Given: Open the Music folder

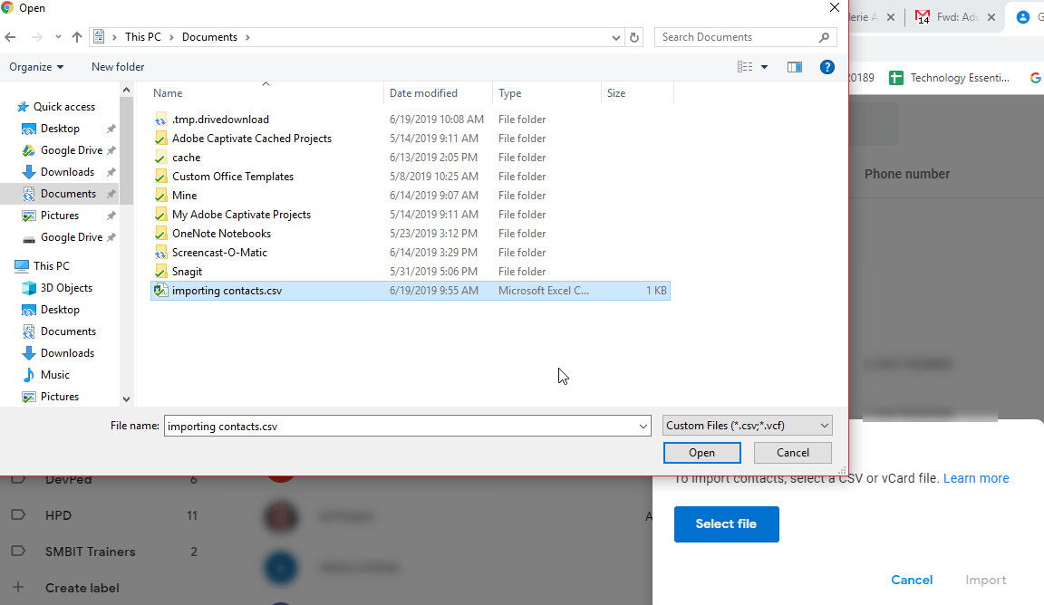Looking at the screenshot, I should (x=58, y=374).
